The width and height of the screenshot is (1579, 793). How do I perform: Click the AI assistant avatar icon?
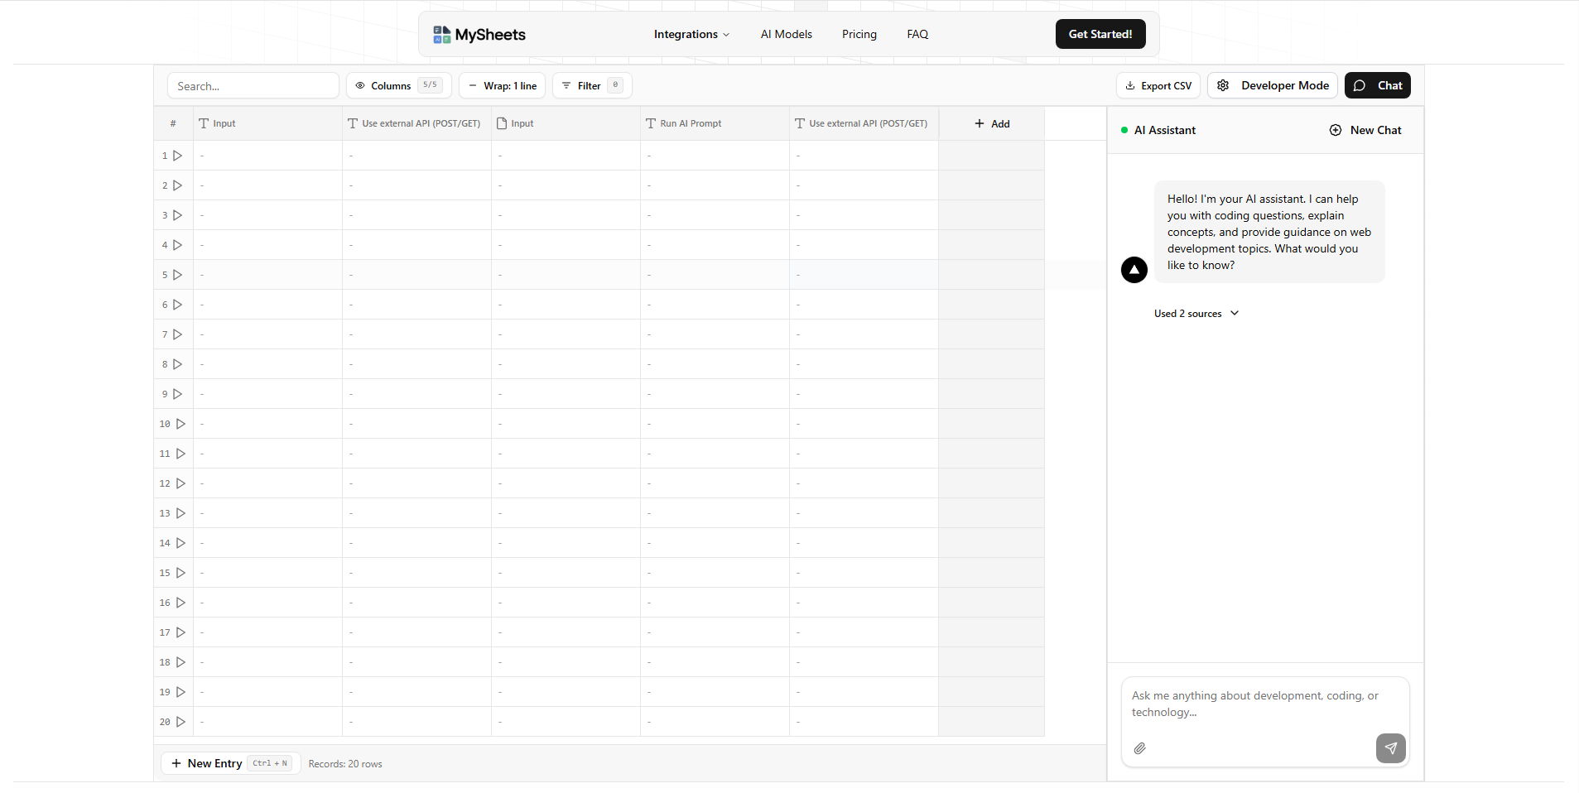1134,270
